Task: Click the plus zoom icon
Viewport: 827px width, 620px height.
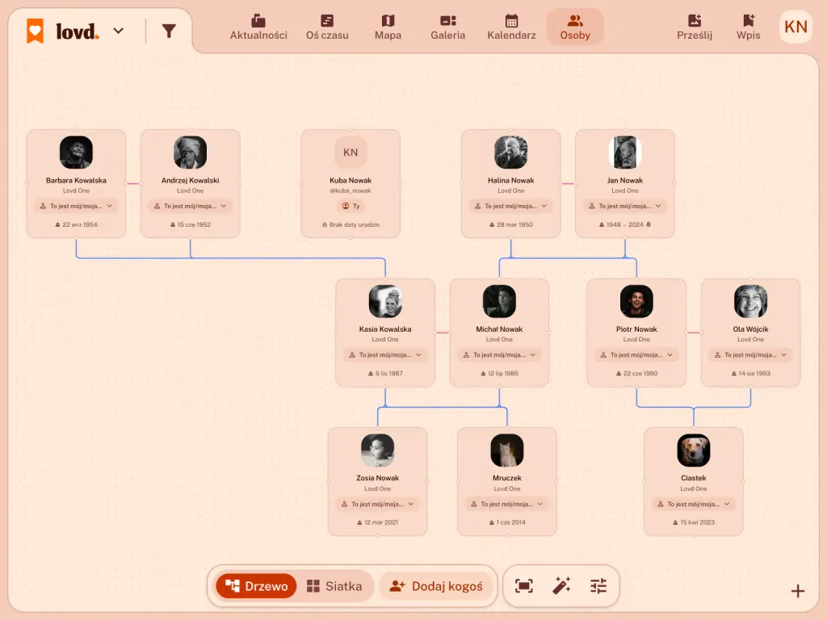Action: click(797, 591)
